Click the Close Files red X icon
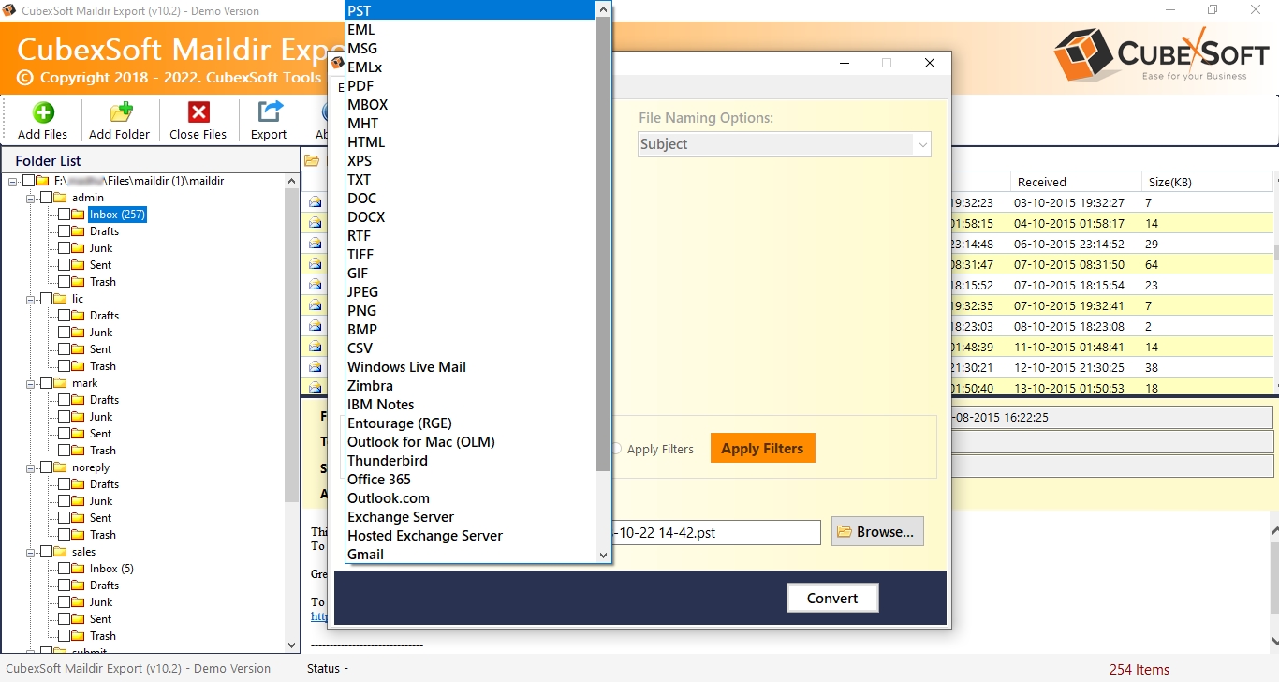The image size is (1279, 682). click(198, 113)
